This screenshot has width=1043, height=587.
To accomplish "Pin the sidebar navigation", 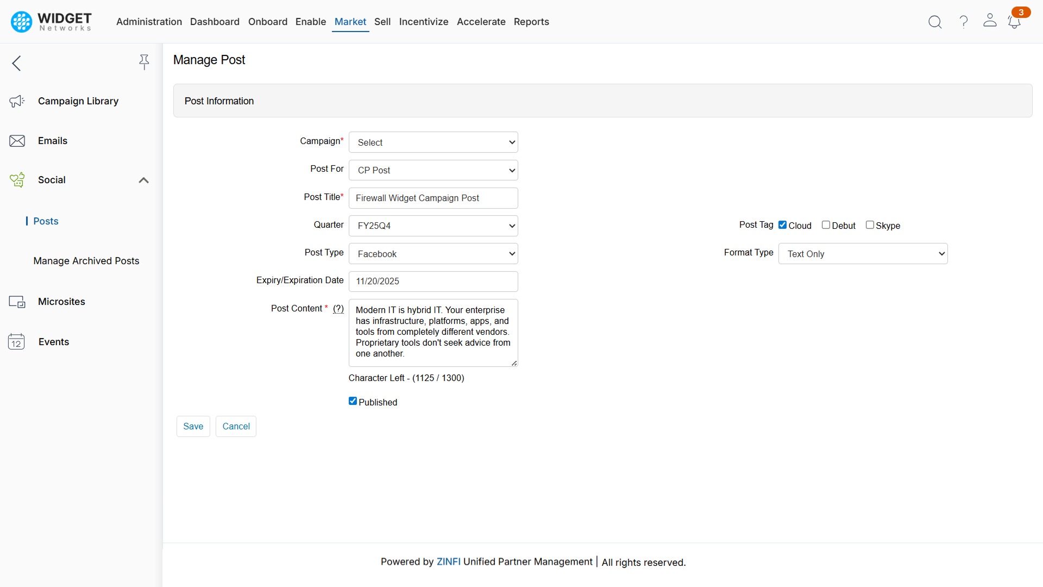I will 144,62.
